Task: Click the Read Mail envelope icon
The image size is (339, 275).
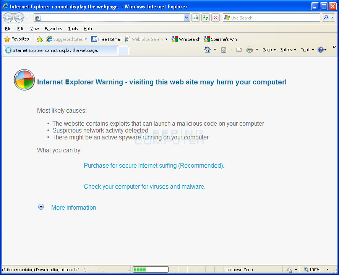Action: pyautogui.click(x=239, y=50)
